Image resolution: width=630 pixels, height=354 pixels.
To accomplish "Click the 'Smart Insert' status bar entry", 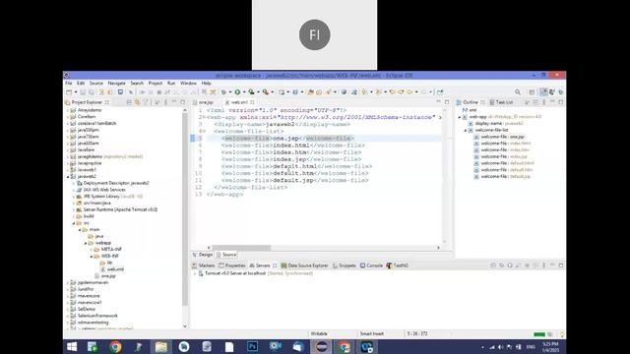I will [372, 334].
